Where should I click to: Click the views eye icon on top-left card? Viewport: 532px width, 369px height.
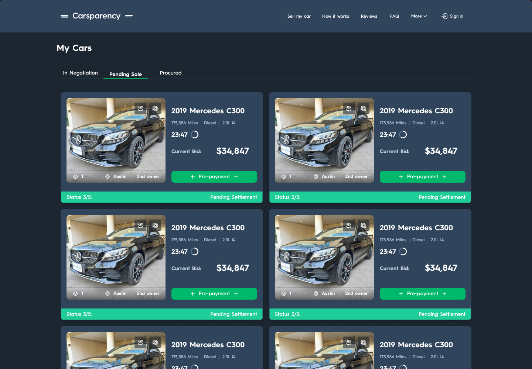75,177
